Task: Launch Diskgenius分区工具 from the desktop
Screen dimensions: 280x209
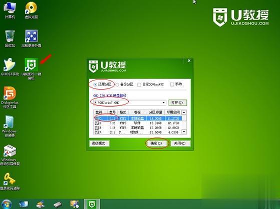Action: (x=10, y=97)
